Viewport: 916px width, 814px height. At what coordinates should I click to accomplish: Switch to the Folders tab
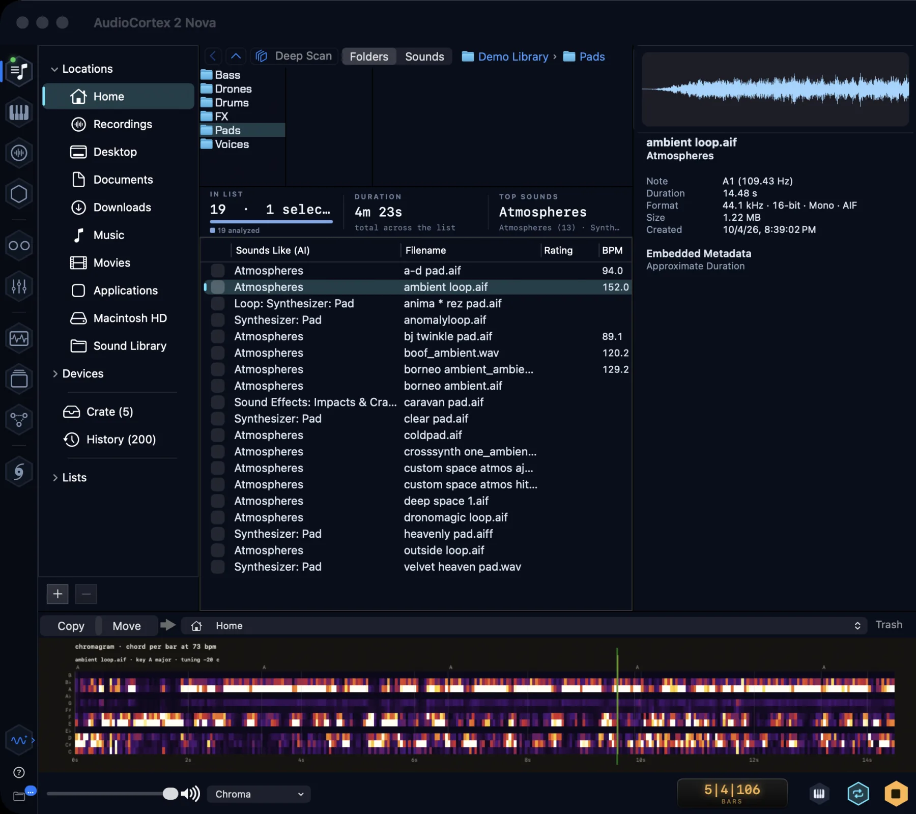pos(369,56)
